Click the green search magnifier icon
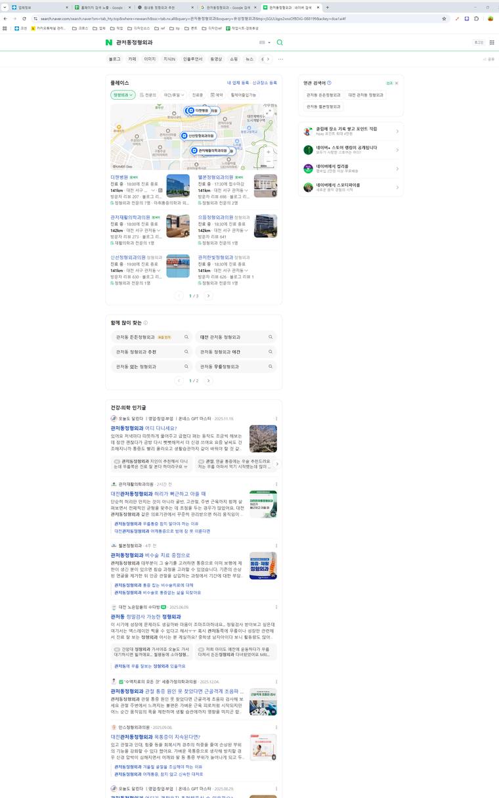The image size is (499, 798). (280, 42)
